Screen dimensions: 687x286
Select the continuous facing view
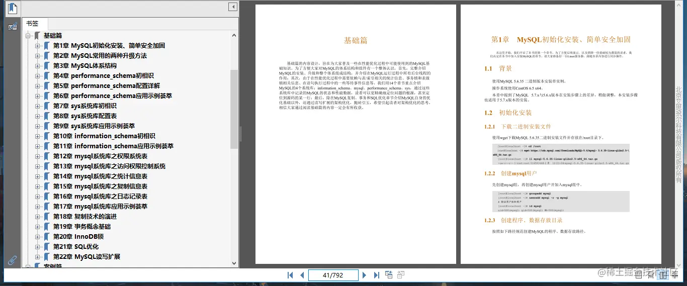tap(675, 275)
